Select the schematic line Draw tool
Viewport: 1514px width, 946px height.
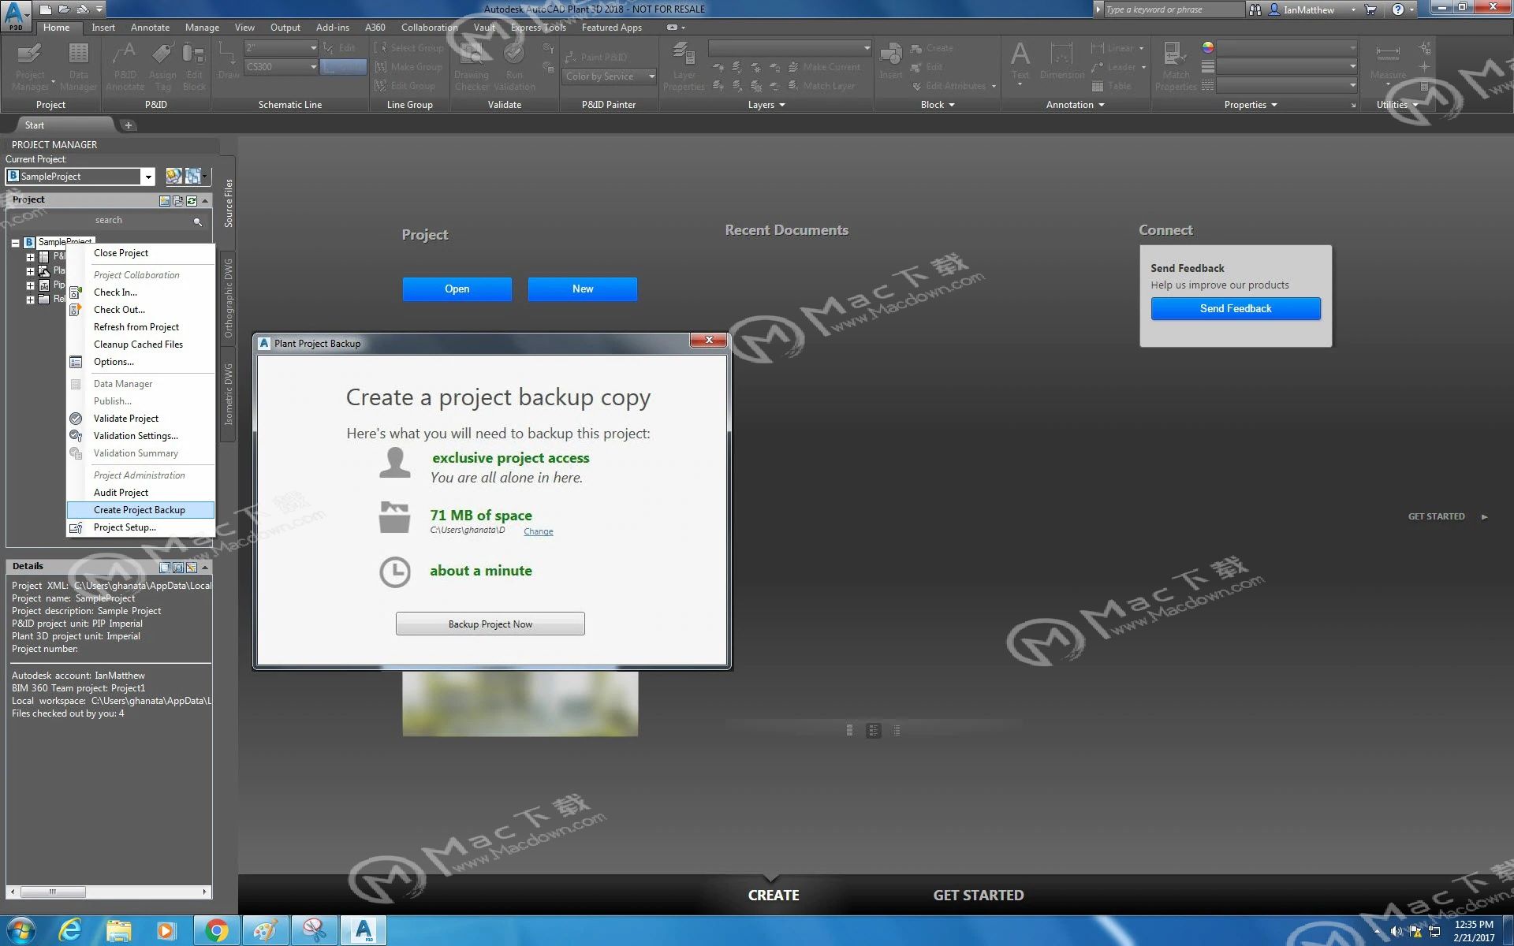[x=228, y=60]
